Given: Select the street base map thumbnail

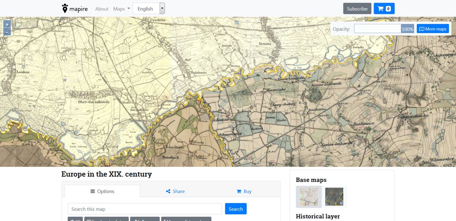Looking at the screenshot, I should point(309,196).
